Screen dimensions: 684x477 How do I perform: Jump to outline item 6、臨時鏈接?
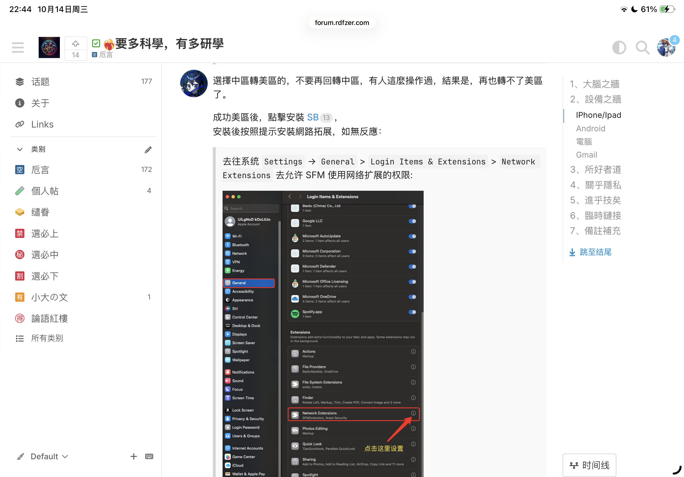point(595,216)
